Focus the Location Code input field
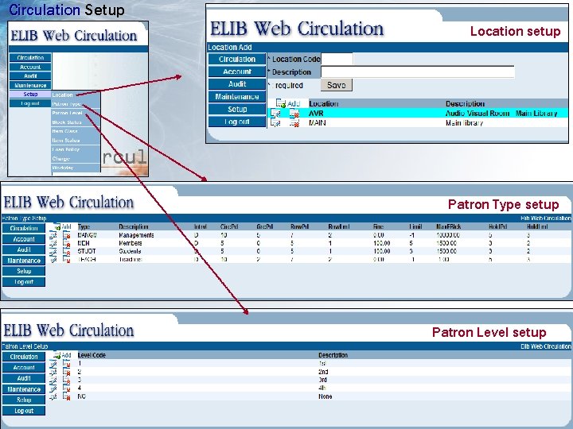This screenshot has height=429, width=573. pyautogui.click(x=337, y=59)
